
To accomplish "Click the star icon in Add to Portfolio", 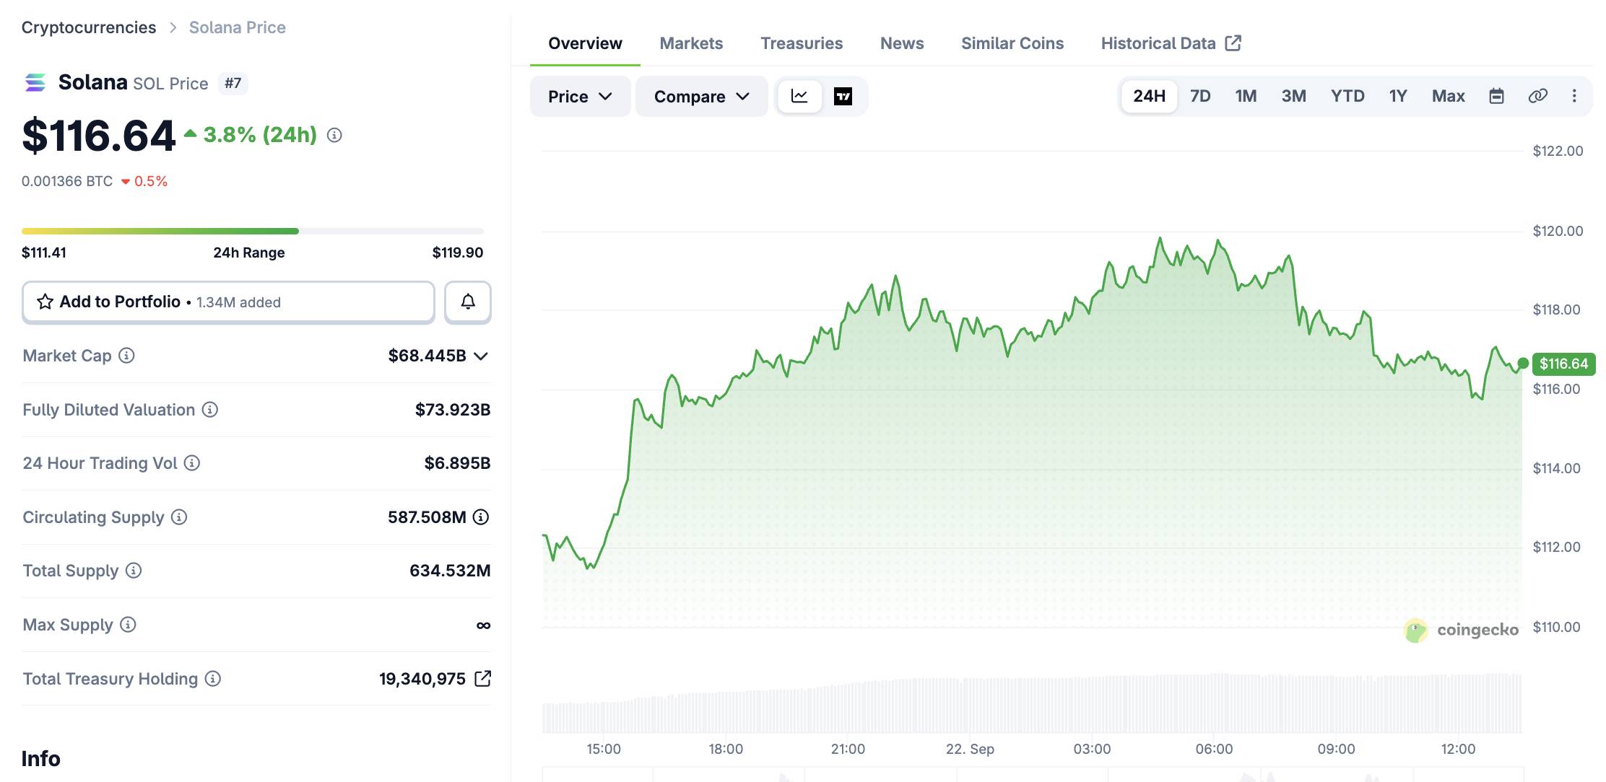I will 45,302.
